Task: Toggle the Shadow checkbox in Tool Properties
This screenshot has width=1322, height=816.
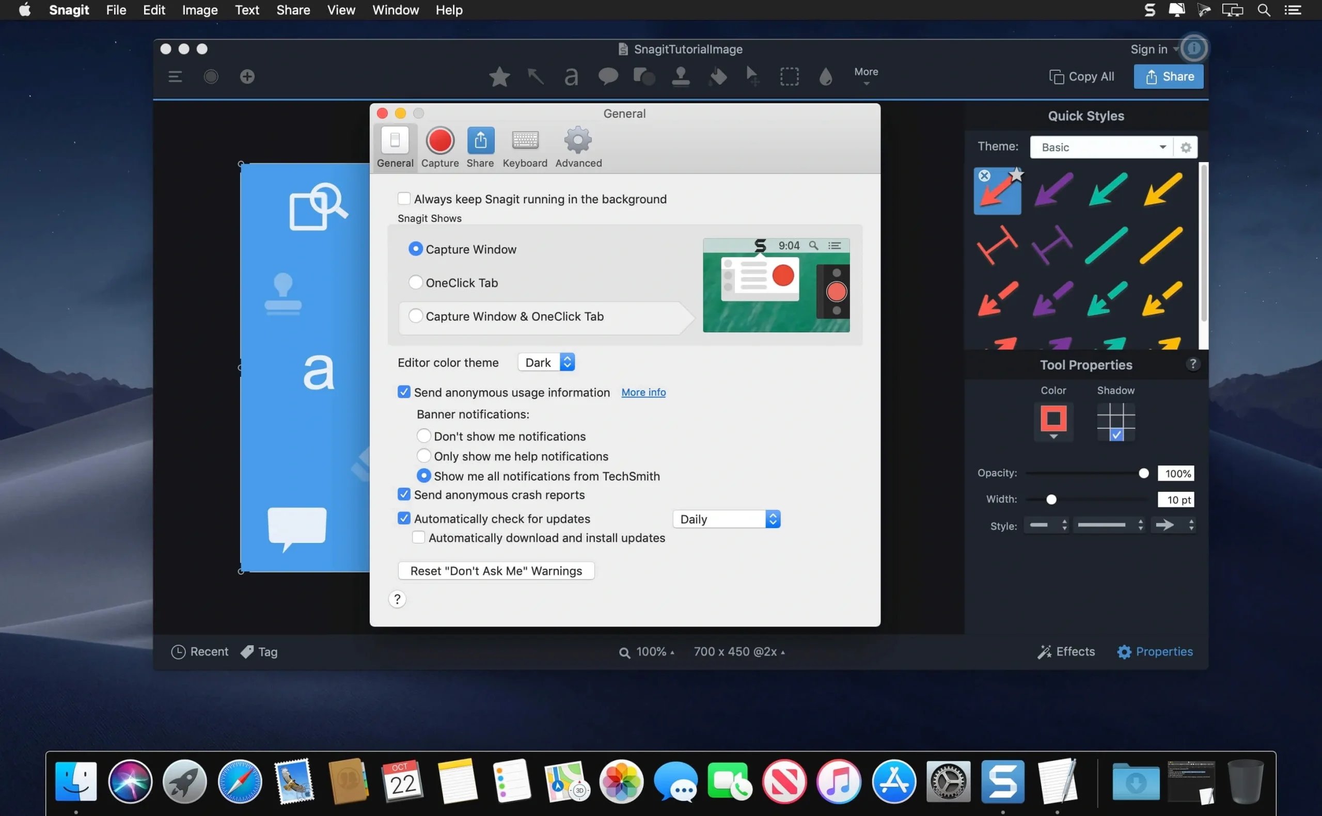Action: click(x=1116, y=435)
